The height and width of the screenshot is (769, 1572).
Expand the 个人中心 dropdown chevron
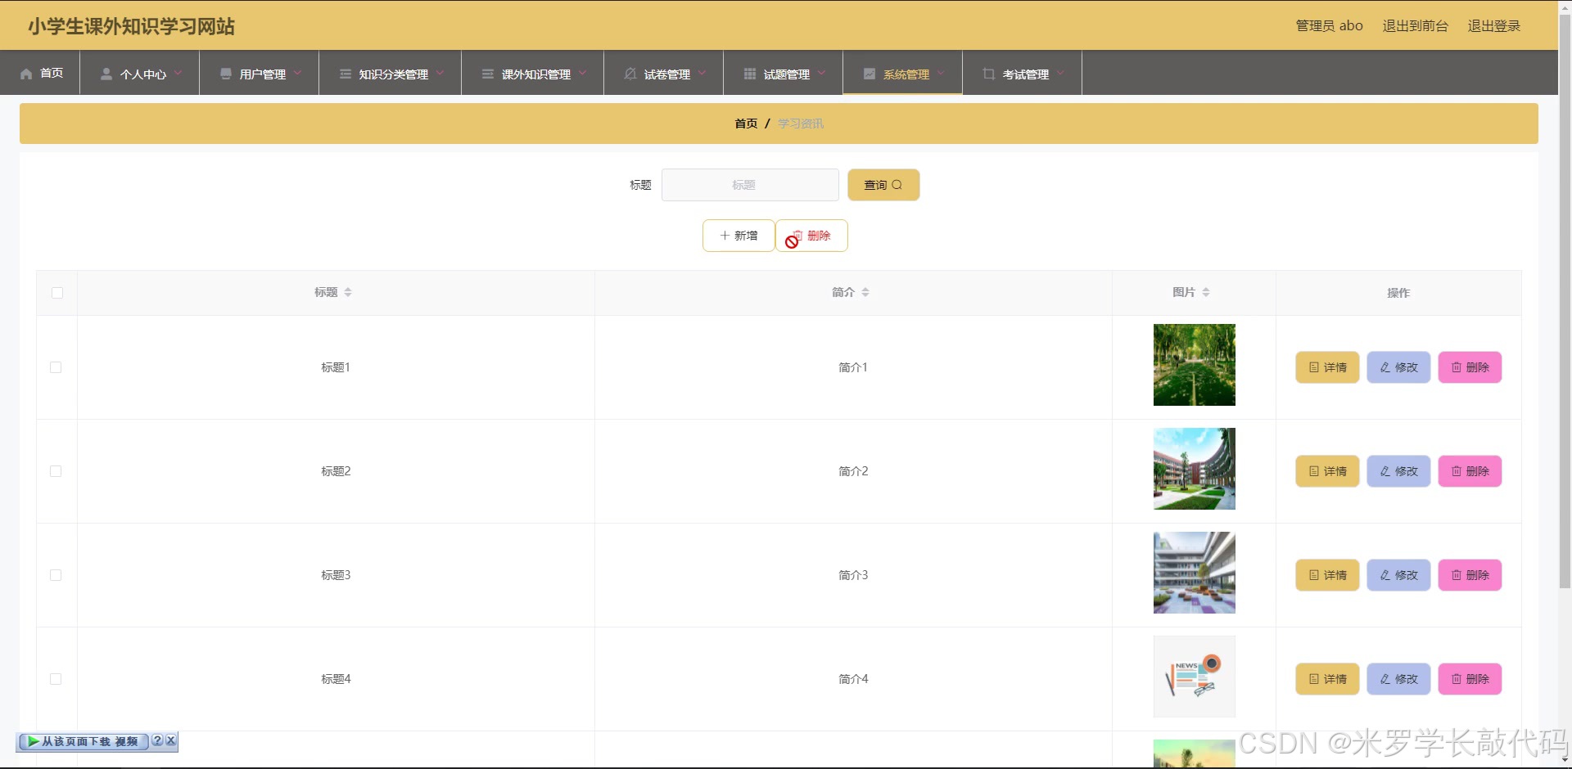[x=178, y=73]
